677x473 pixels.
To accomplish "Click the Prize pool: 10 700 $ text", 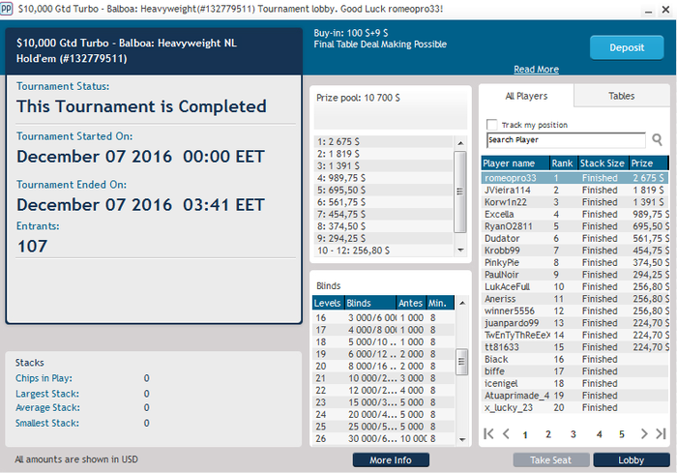I will [x=359, y=98].
